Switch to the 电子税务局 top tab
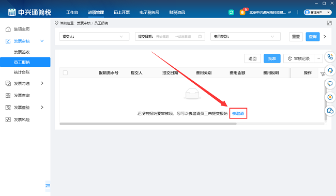The image size is (336, 196). point(149,12)
